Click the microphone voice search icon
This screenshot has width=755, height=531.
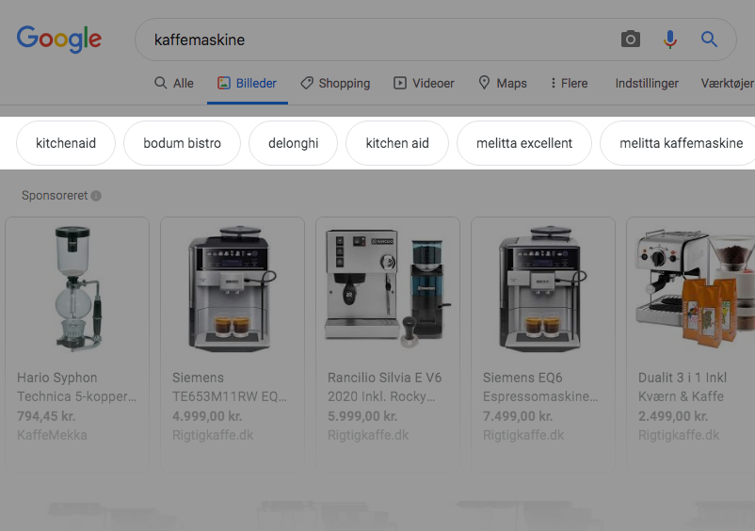point(670,40)
